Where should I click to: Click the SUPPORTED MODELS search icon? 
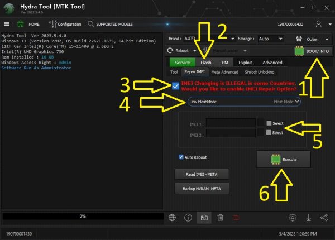[x=90, y=24]
